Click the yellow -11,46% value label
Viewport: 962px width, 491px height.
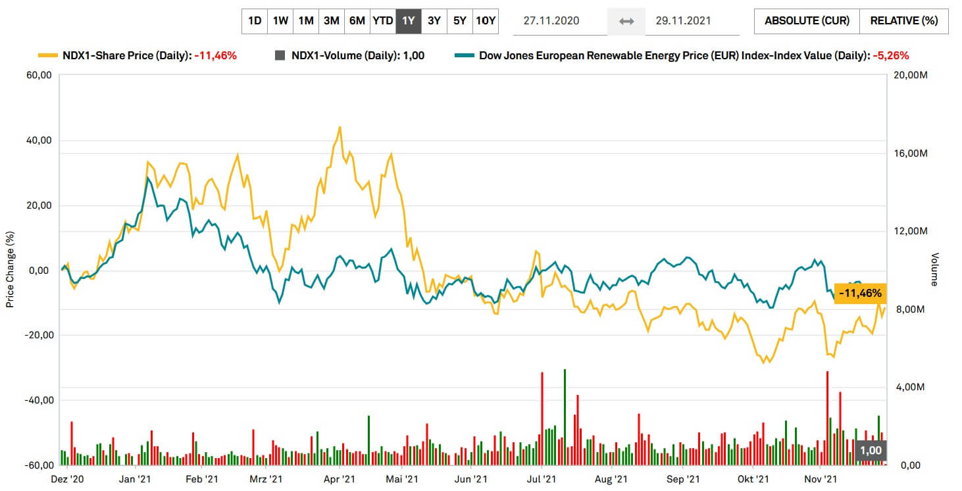pos(860,293)
